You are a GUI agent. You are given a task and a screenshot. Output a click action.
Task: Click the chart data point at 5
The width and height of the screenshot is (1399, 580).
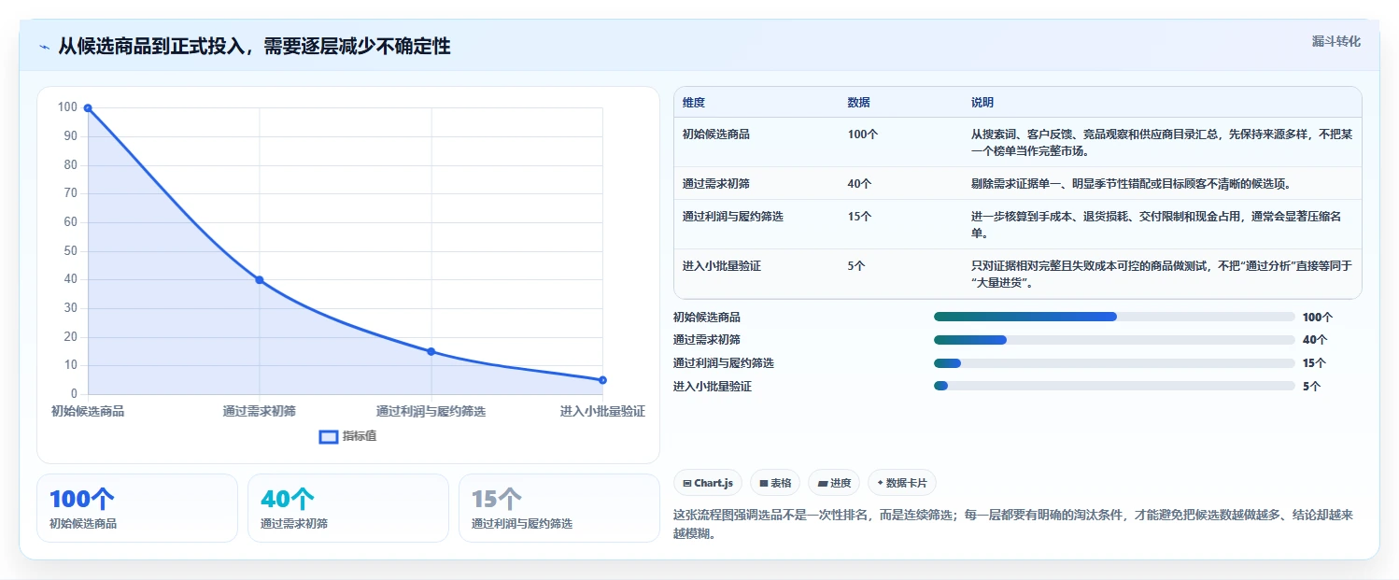(x=602, y=380)
